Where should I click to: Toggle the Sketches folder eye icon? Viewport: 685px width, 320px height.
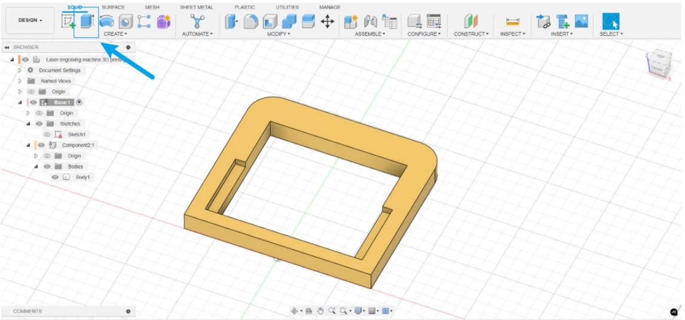[x=39, y=124]
